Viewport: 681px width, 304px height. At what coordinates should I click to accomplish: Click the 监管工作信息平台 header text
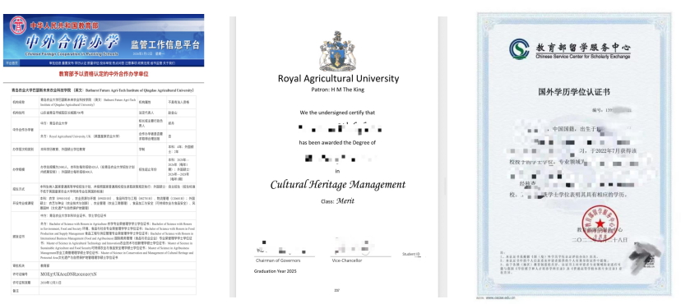[165, 44]
